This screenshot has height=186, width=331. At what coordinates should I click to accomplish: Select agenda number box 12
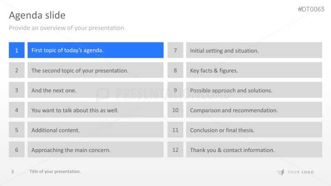point(175,150)
